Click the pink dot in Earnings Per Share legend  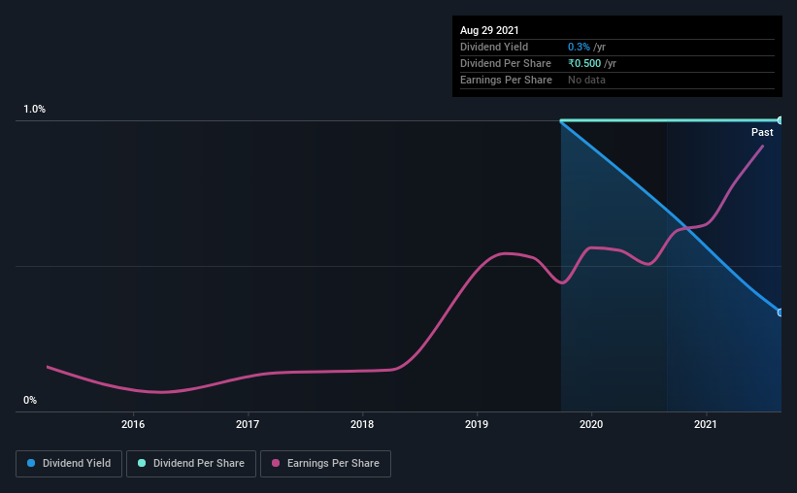pyautogui.click(x=276, y=464)
